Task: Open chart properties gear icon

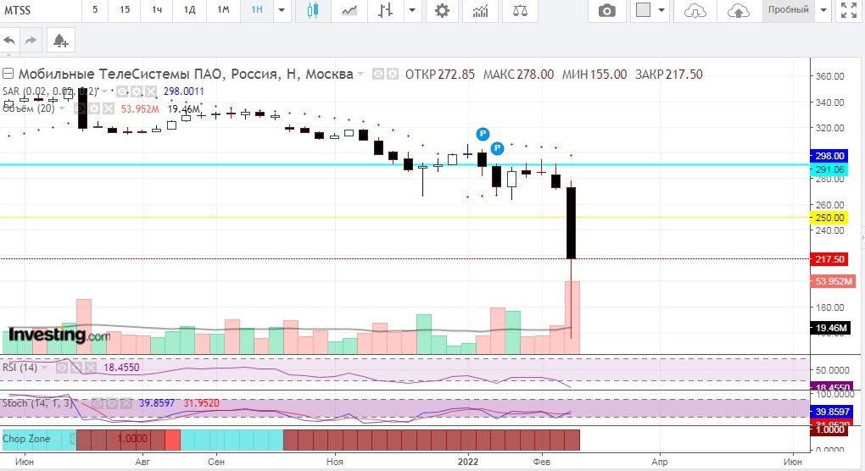Action: coord(442,10)
